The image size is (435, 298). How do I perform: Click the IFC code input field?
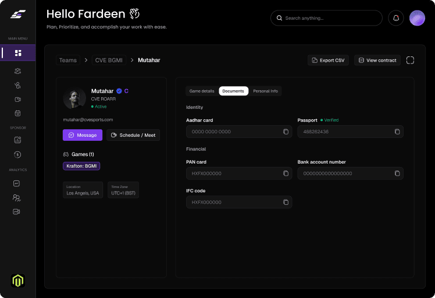(x=239, y=202)
